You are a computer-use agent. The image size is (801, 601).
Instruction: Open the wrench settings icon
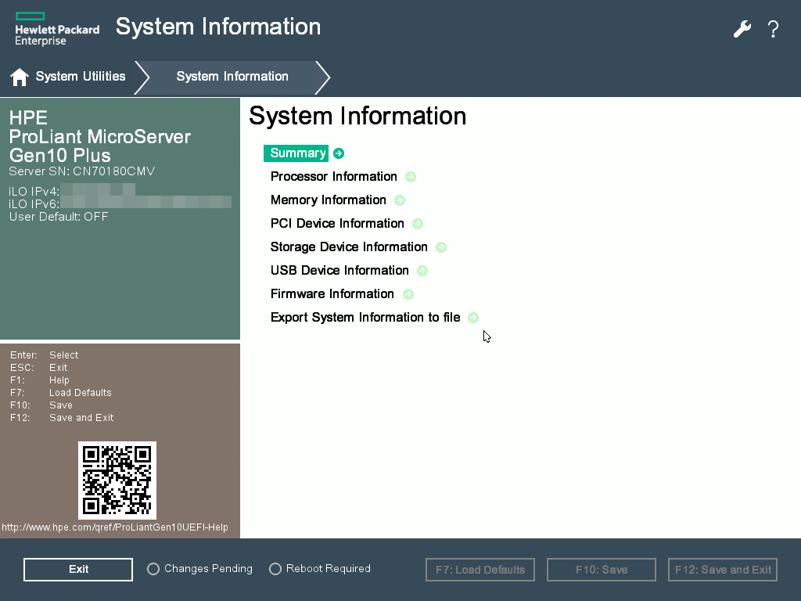pyautogui.click(x=742, y=29)
